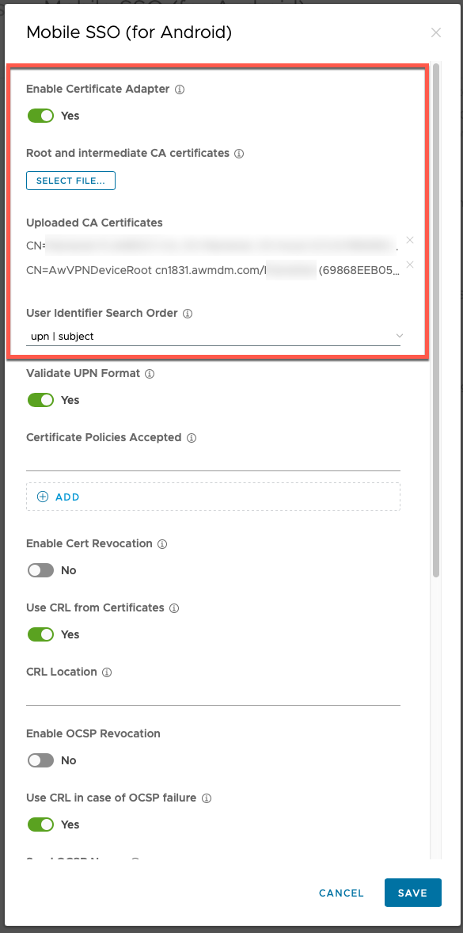This screenshot has width=463, height=933.
Task: Click info icon beside Validate UPN Format
Action: pyautogui.click(x=150, y=375)
